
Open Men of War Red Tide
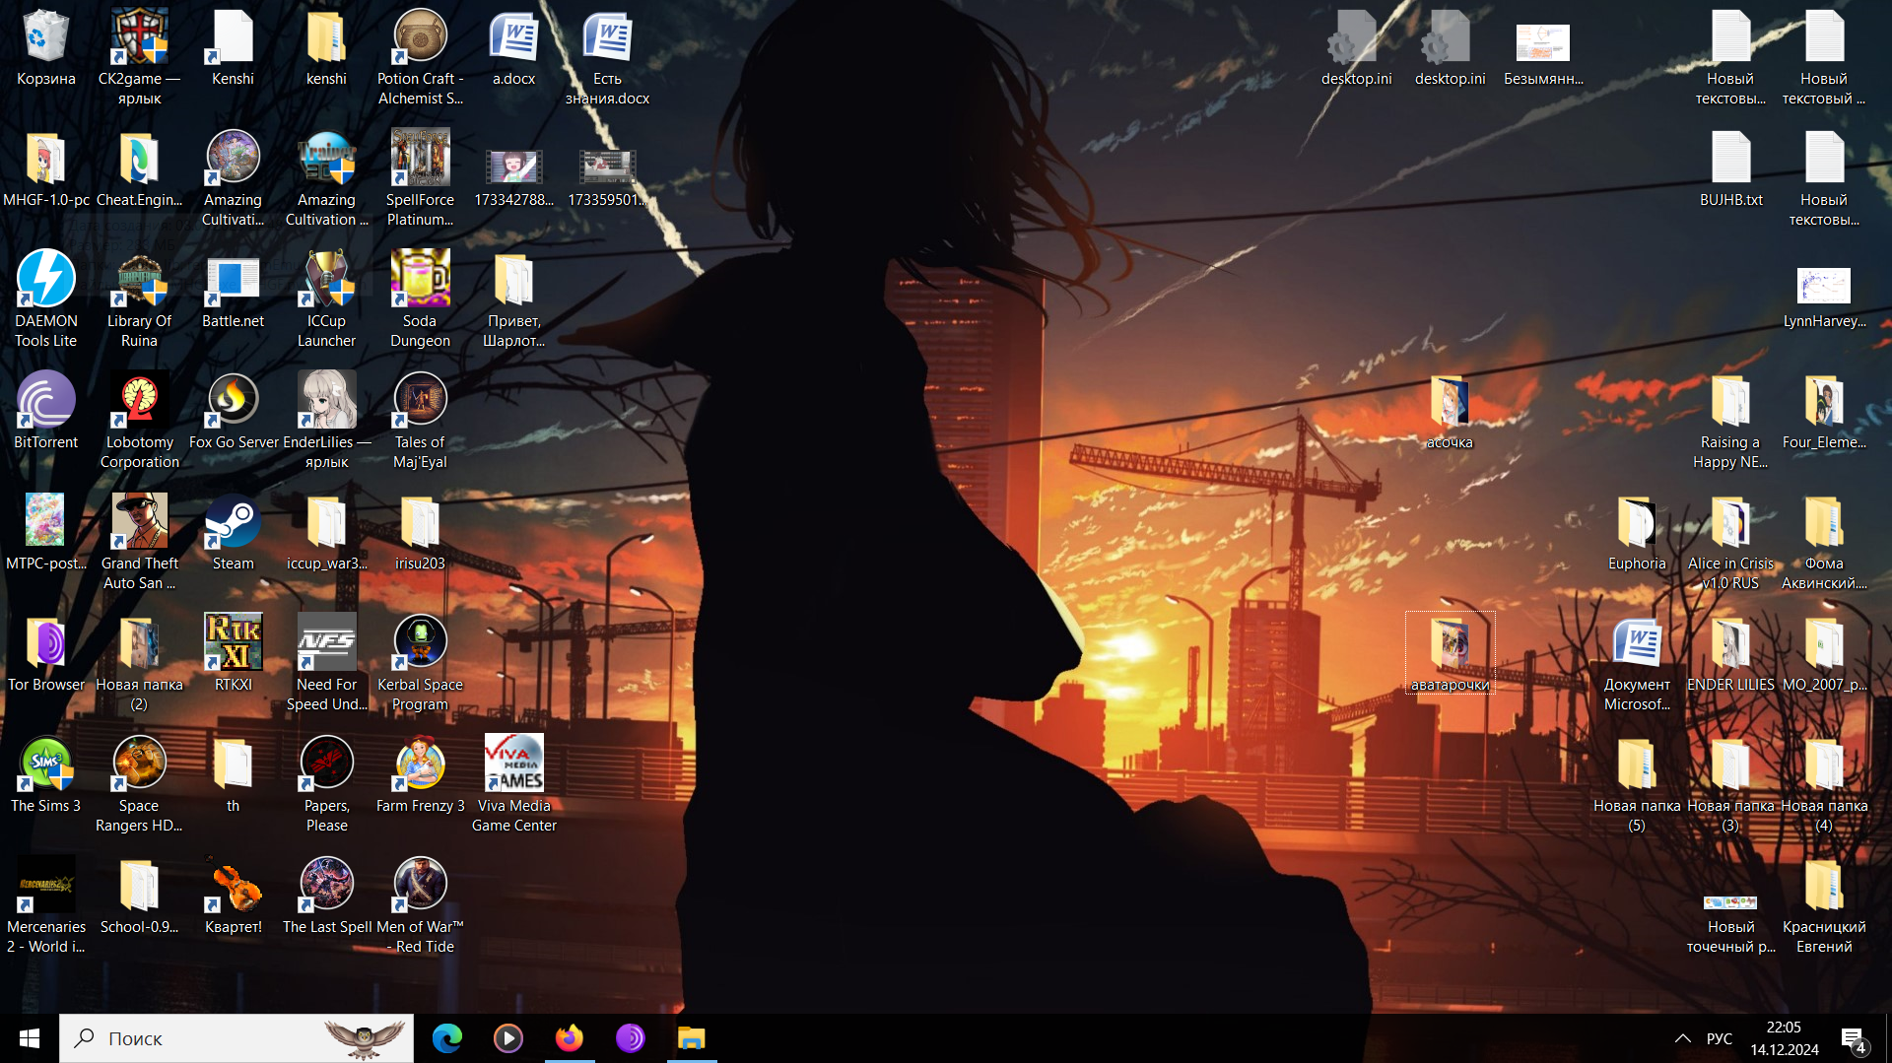(x=420, y=905)
